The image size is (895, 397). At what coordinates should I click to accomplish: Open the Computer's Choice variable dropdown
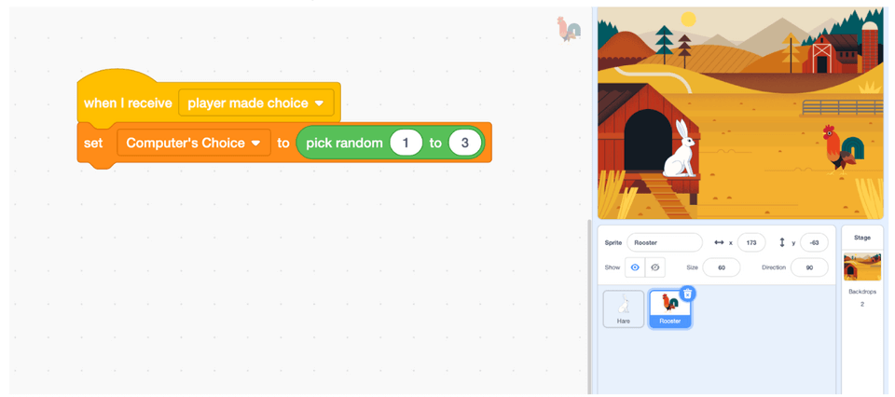point(194,143)
